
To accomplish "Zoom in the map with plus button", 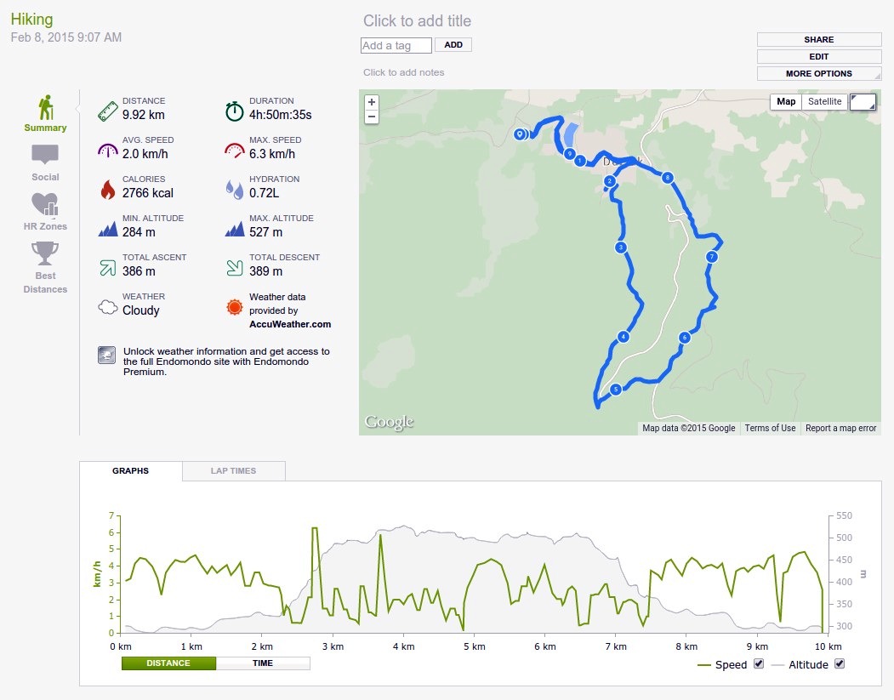I will [372, 102].
